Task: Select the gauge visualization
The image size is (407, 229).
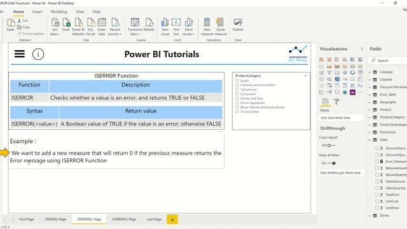Action: [x=345, y=79]
